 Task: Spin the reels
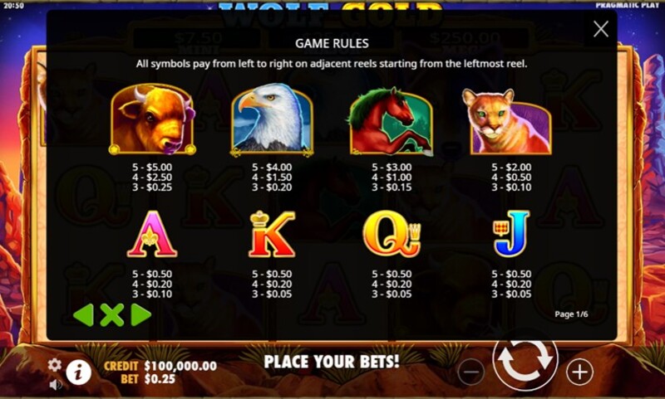(525, 361)
